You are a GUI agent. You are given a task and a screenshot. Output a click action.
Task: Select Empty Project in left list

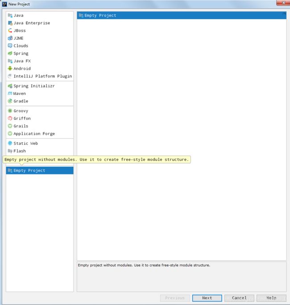pos(40,170)
